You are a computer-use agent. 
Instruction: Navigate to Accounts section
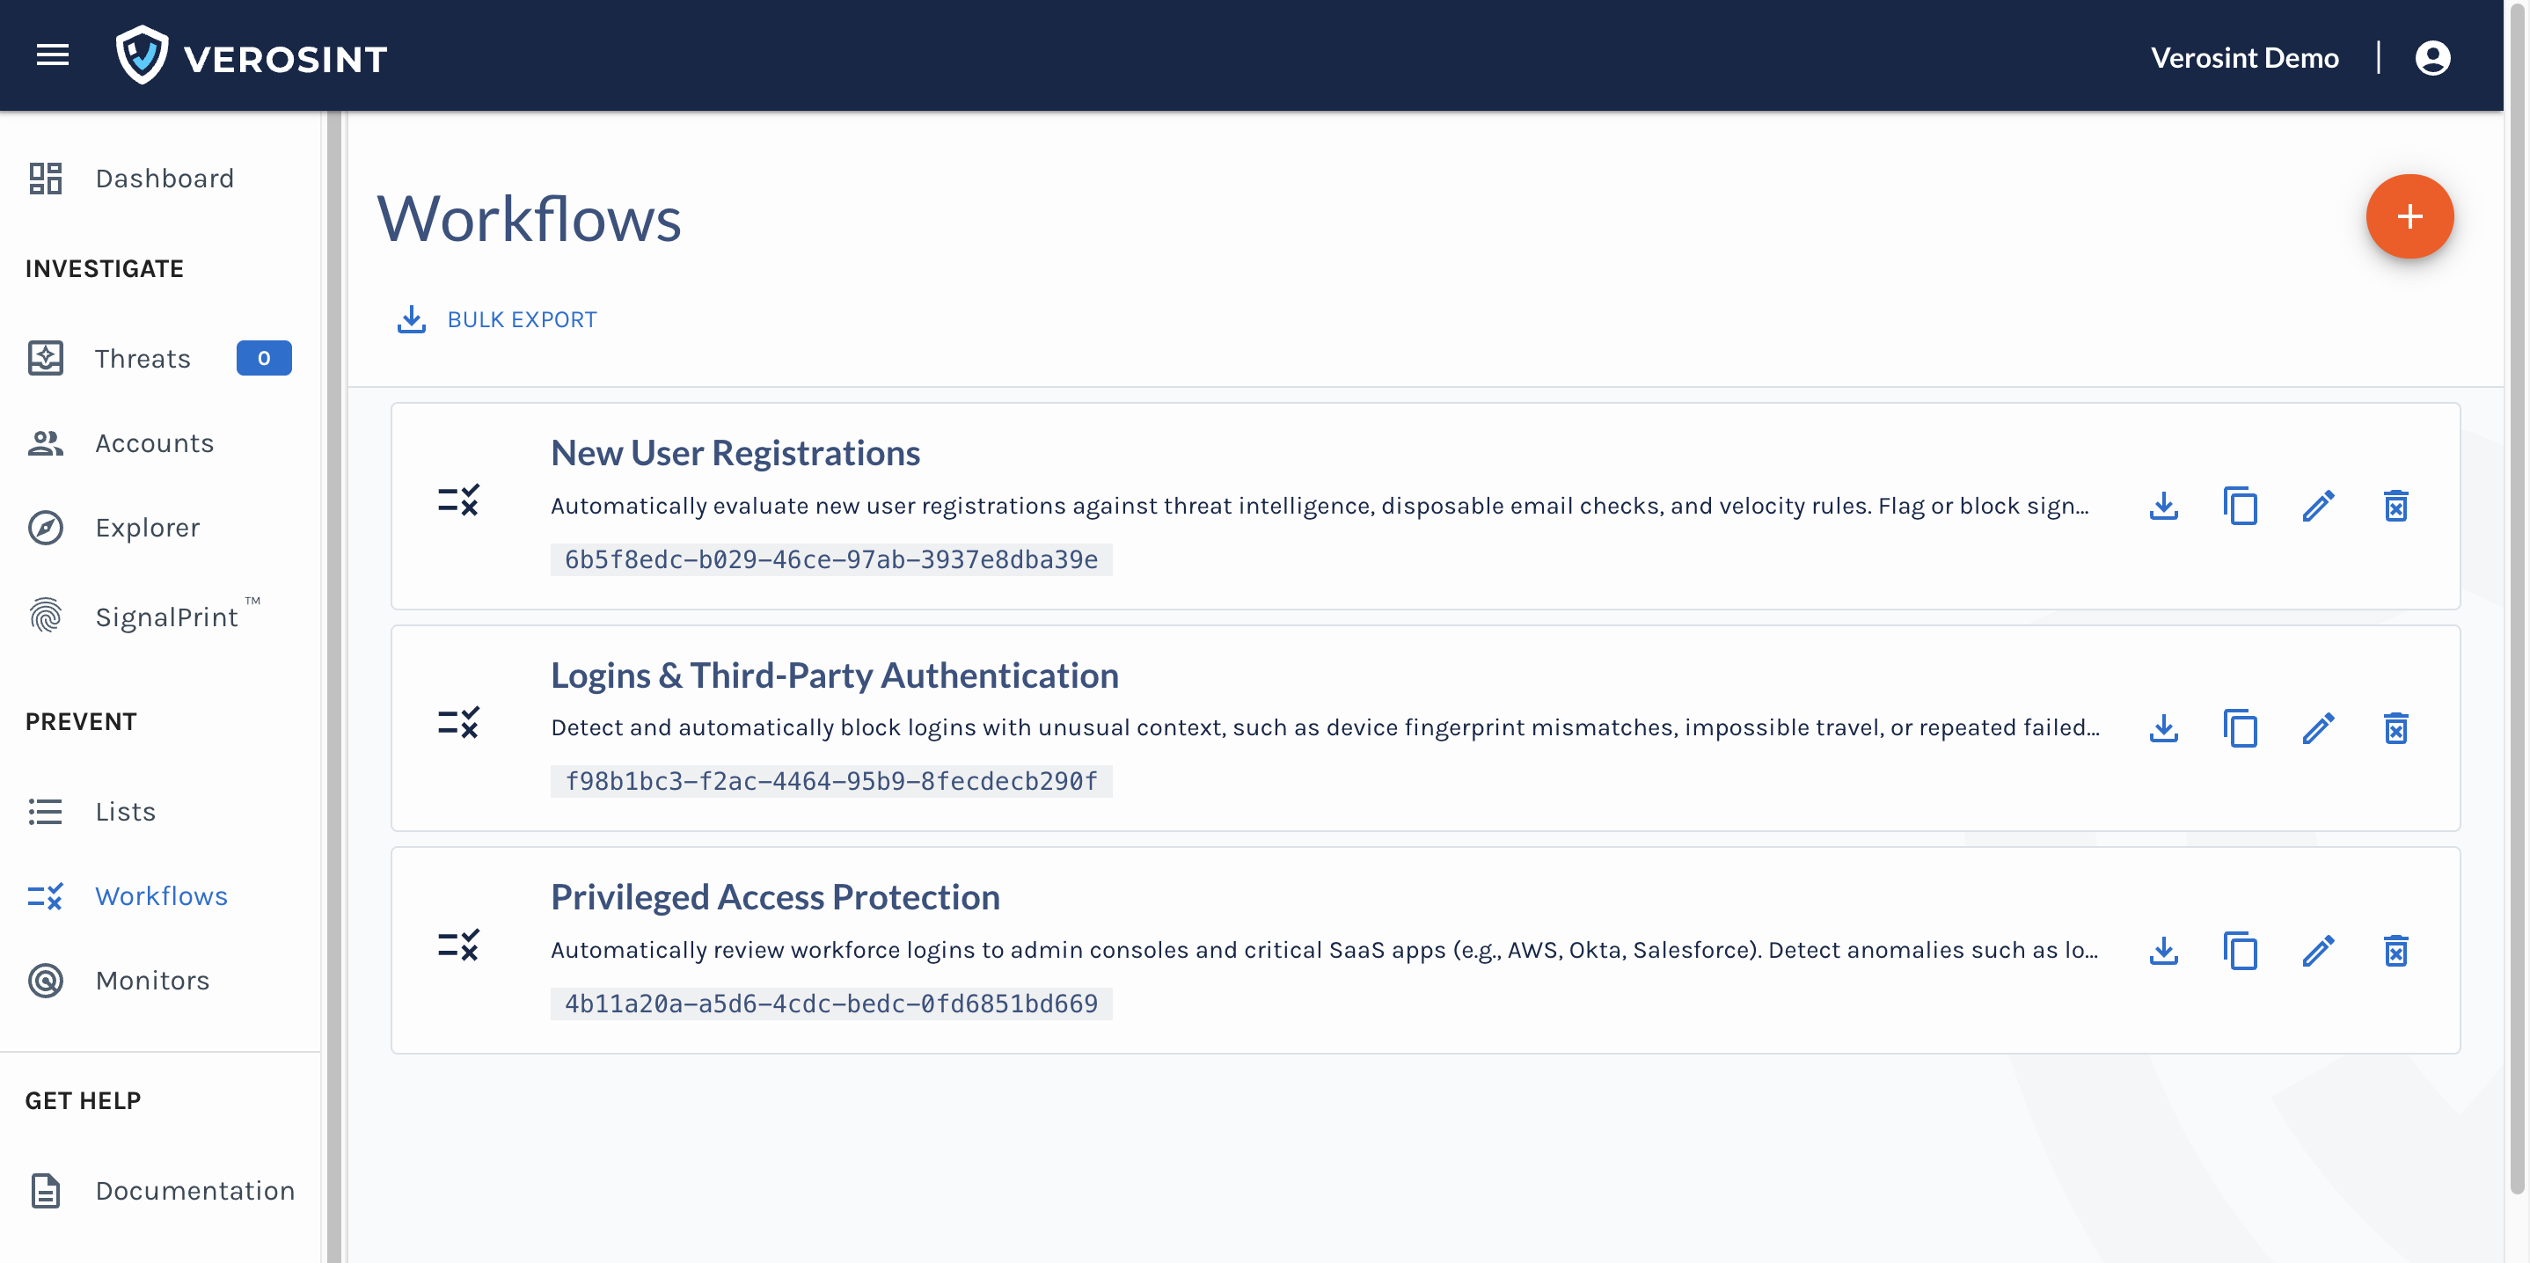click(154, 443)
